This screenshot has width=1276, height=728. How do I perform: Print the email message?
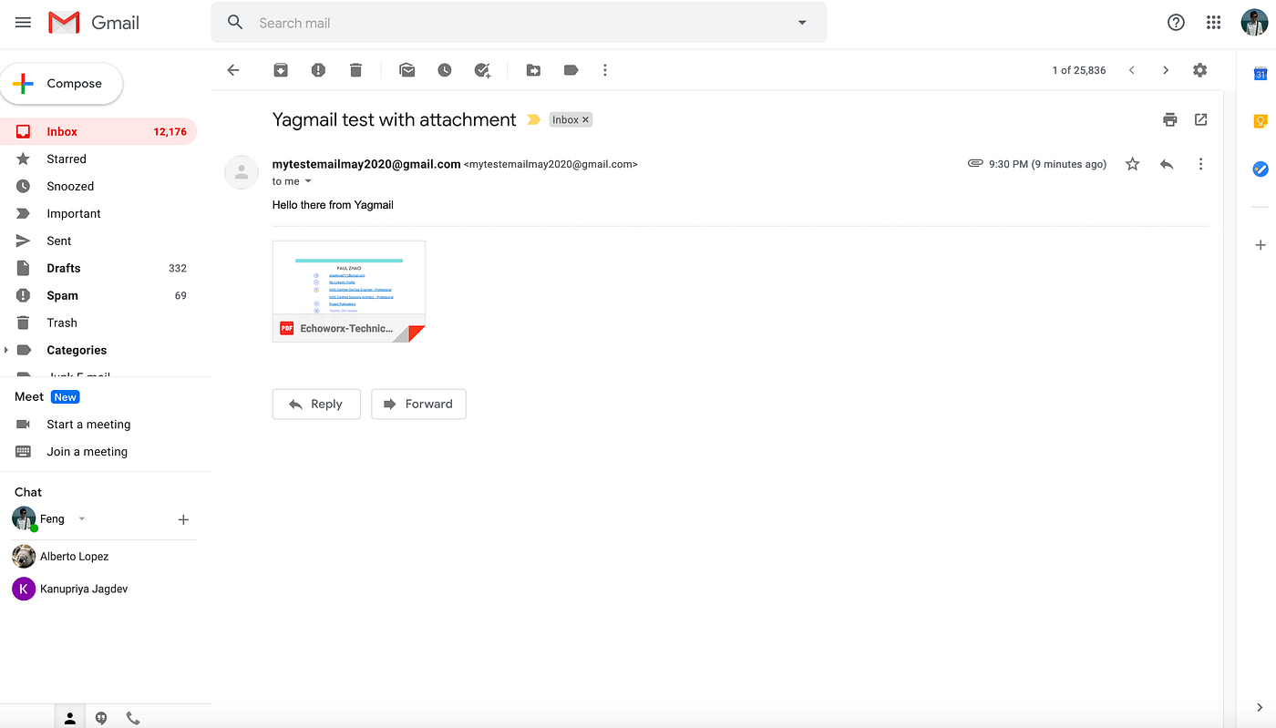pos(1169,119)
